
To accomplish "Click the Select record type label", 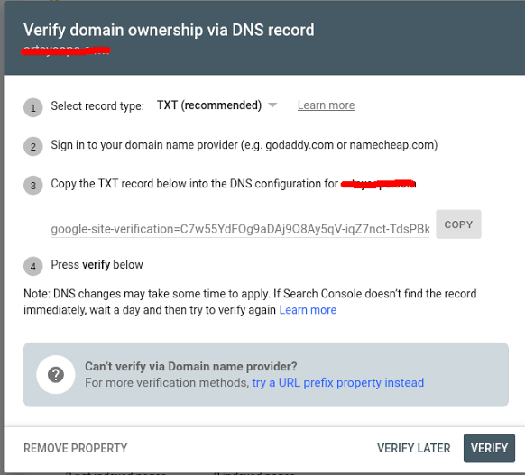I will point(97,106).
